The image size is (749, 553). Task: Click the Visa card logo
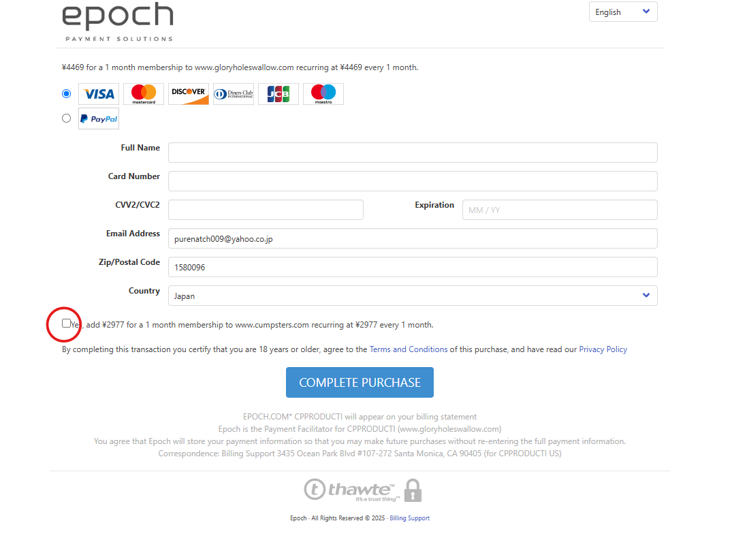tap(99, 94)
